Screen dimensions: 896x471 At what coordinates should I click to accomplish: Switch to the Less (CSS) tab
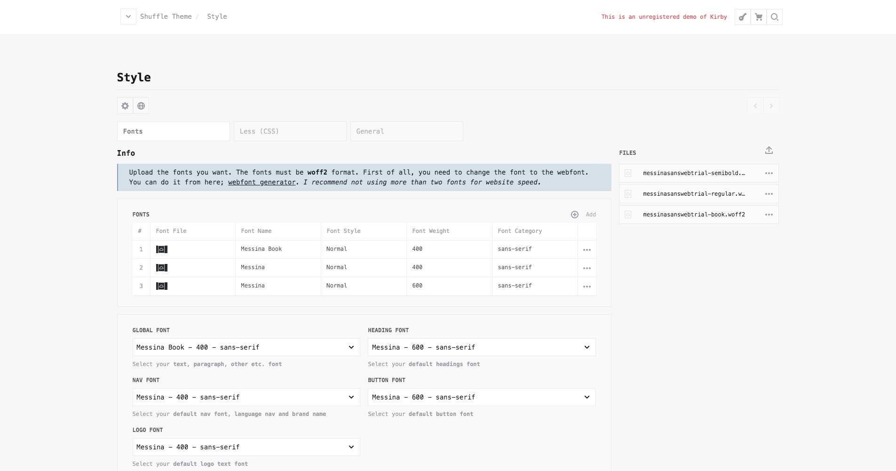point(290,131)
